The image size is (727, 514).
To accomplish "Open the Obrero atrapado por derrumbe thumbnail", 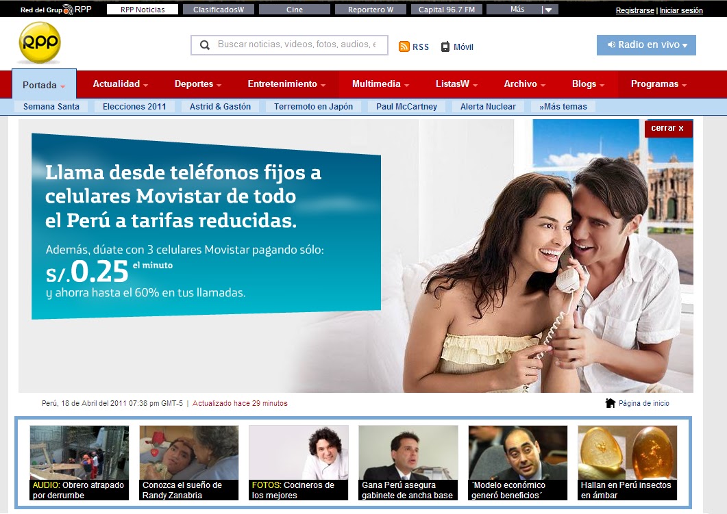I will tap(79, 452).
